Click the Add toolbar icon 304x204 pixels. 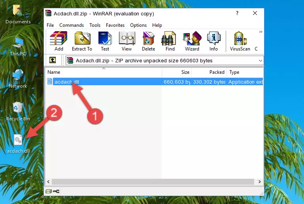click(59, 41)
